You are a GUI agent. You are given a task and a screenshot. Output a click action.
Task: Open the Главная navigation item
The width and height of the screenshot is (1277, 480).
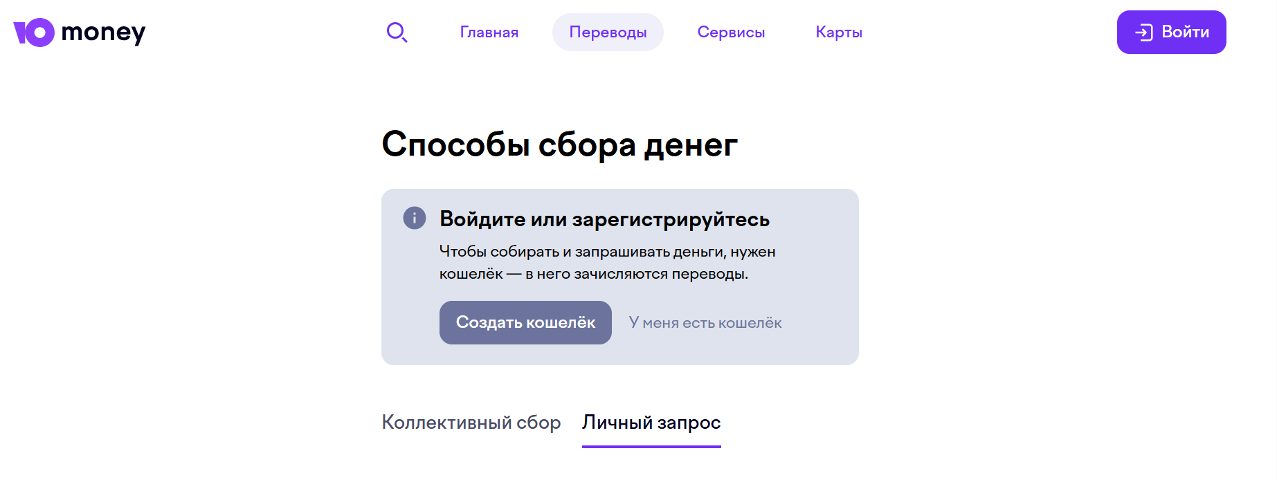(489, 32)
